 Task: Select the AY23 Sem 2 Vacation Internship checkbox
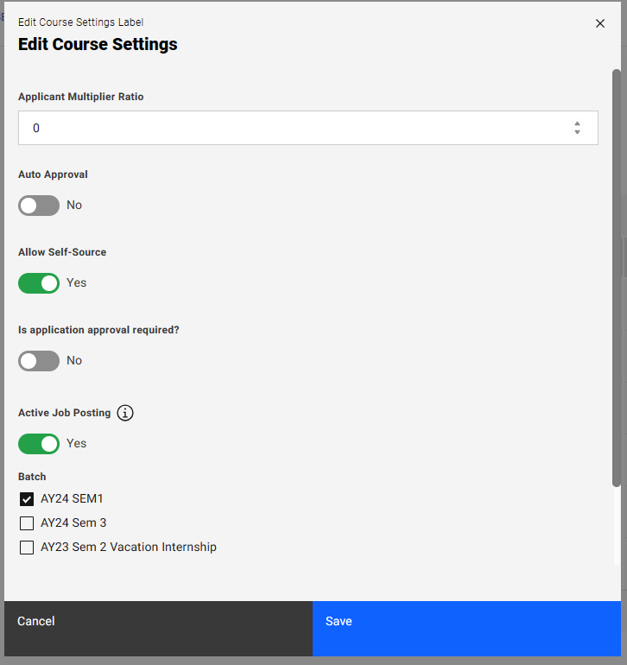[27, 548]
